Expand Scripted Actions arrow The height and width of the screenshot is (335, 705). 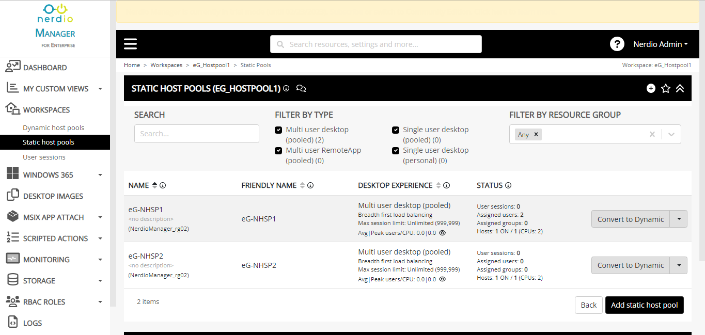pyautogui.click(x=100, y=238)
